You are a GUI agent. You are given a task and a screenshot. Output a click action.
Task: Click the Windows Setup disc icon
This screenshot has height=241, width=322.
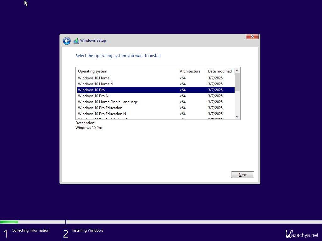point(76,41)
